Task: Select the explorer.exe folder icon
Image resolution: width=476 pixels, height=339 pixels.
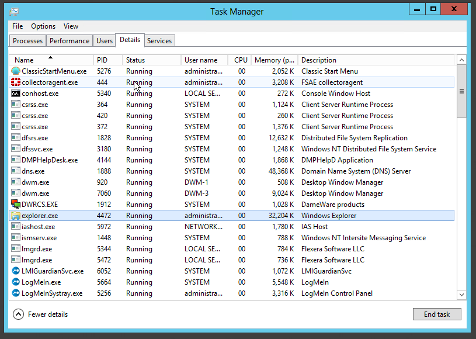Action: [16, 216]
